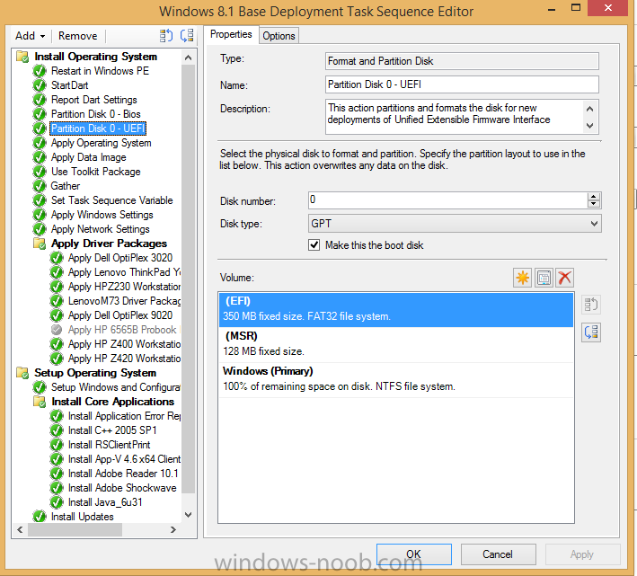Screen dimensions: 637x576
Task: Click the greyed Apply button
Action: tap(582, 554)
